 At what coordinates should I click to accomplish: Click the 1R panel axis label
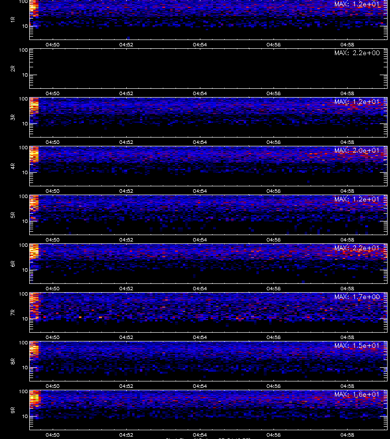[13, 20]
